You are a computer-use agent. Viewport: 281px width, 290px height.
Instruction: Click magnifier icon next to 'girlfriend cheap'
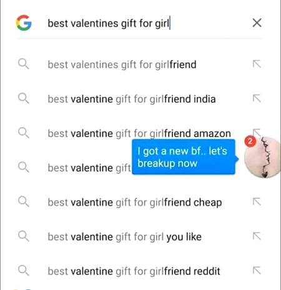point(23,202)
